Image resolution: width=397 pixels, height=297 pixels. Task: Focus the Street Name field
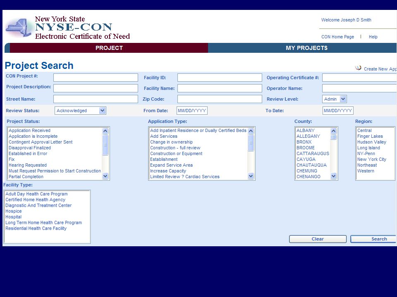click(x=96, y=99)
